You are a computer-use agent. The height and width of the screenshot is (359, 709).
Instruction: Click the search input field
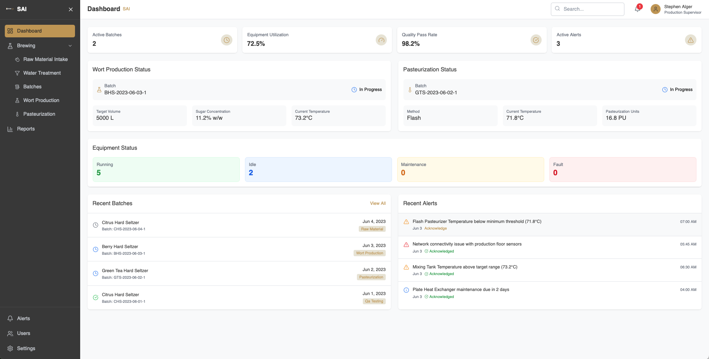coord(587,9)
